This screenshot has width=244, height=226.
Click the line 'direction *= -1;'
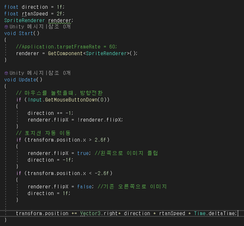click(50, 113)
